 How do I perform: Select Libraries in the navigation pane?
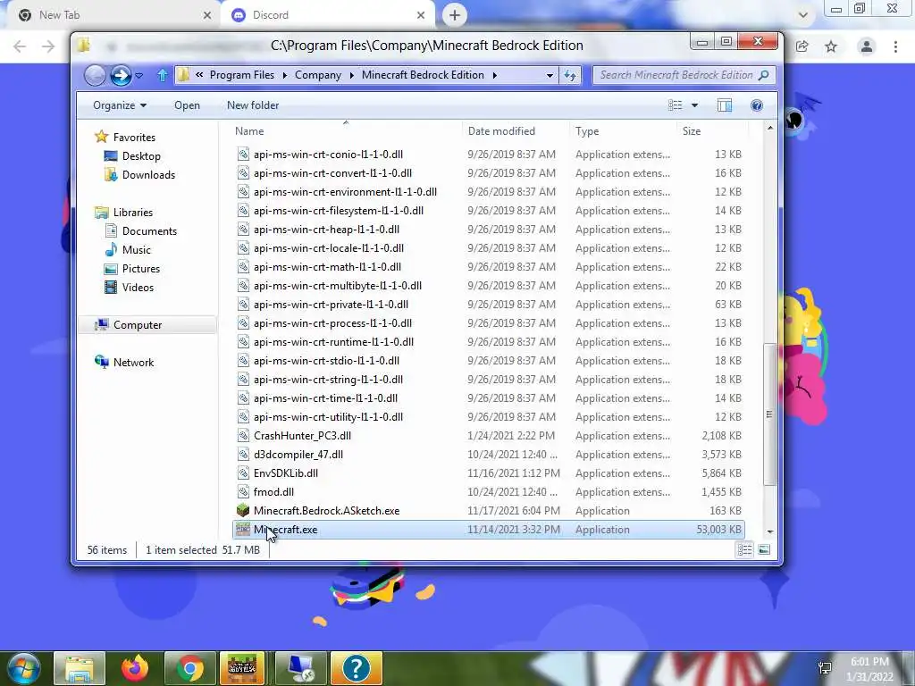point(132,213)
